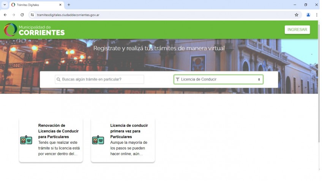Open Renovación de Licencias de Conducir para Particulares

pyautogui.click(x=58, y=131)
